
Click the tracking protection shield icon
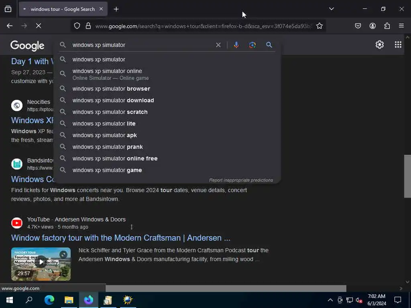pyautogui.click(x=77, y=26)
